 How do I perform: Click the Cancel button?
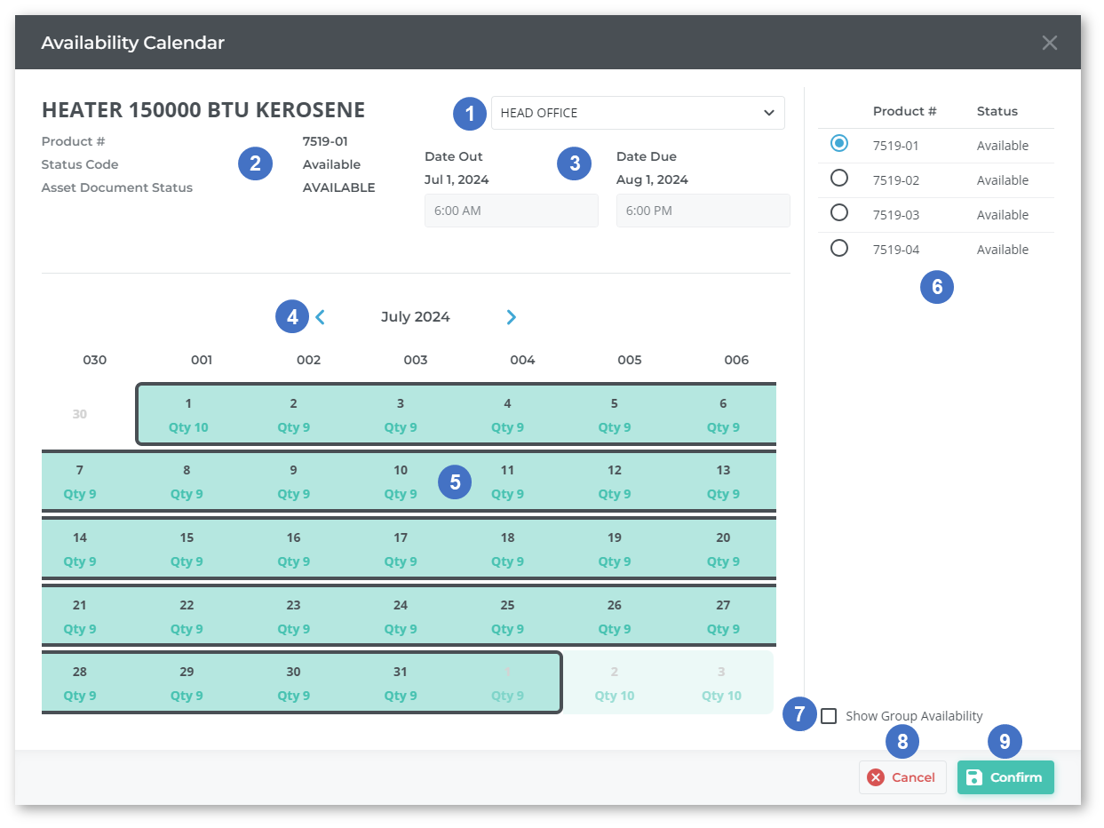point(902,777)
